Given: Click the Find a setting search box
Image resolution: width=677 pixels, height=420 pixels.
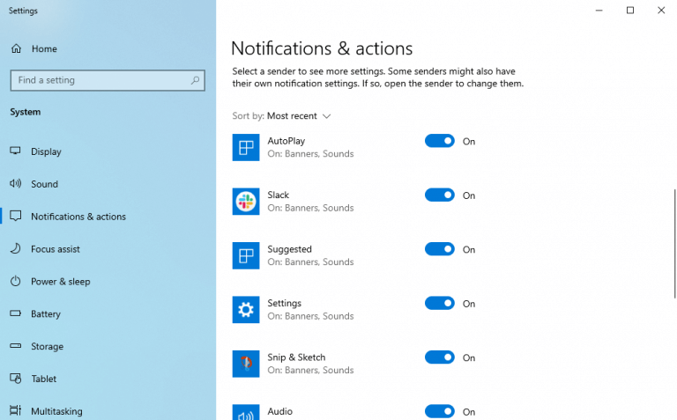Looking at the screenshot, I should pyautogui.click(x=108, y=80).
